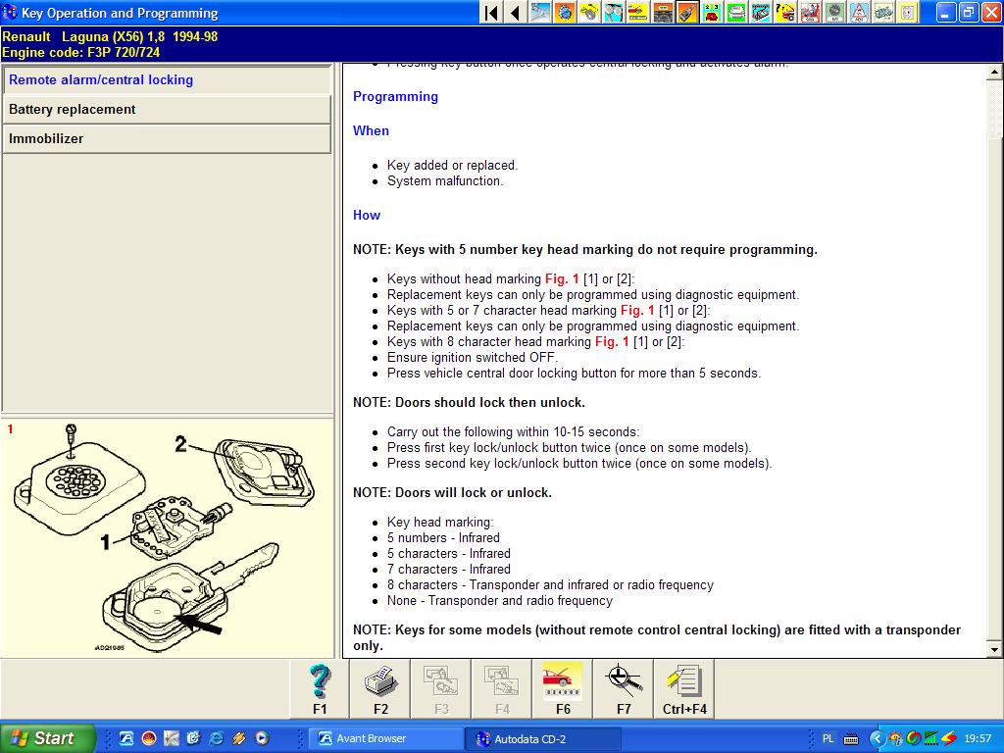
Task: Click '8 characters - Transponder and infrared' line
Action: point(550,585)
